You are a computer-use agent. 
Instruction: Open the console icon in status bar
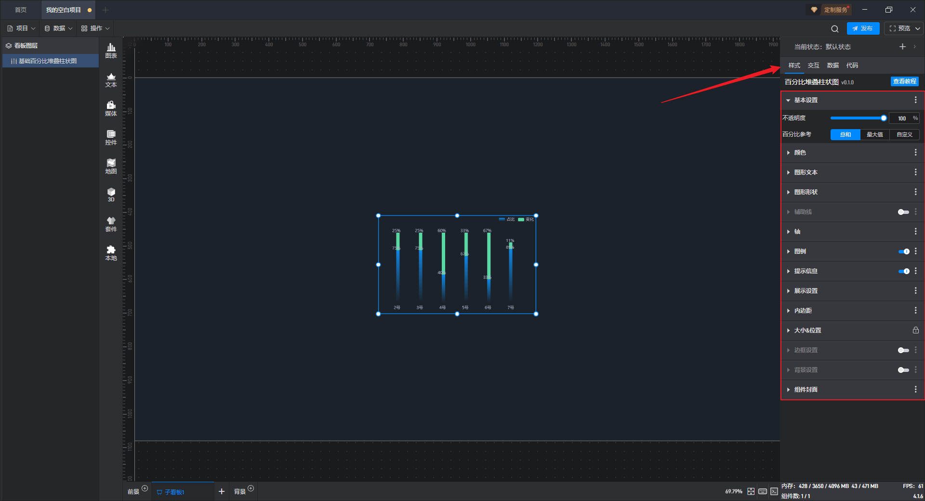pyautogui.click(x=774, y=491)
